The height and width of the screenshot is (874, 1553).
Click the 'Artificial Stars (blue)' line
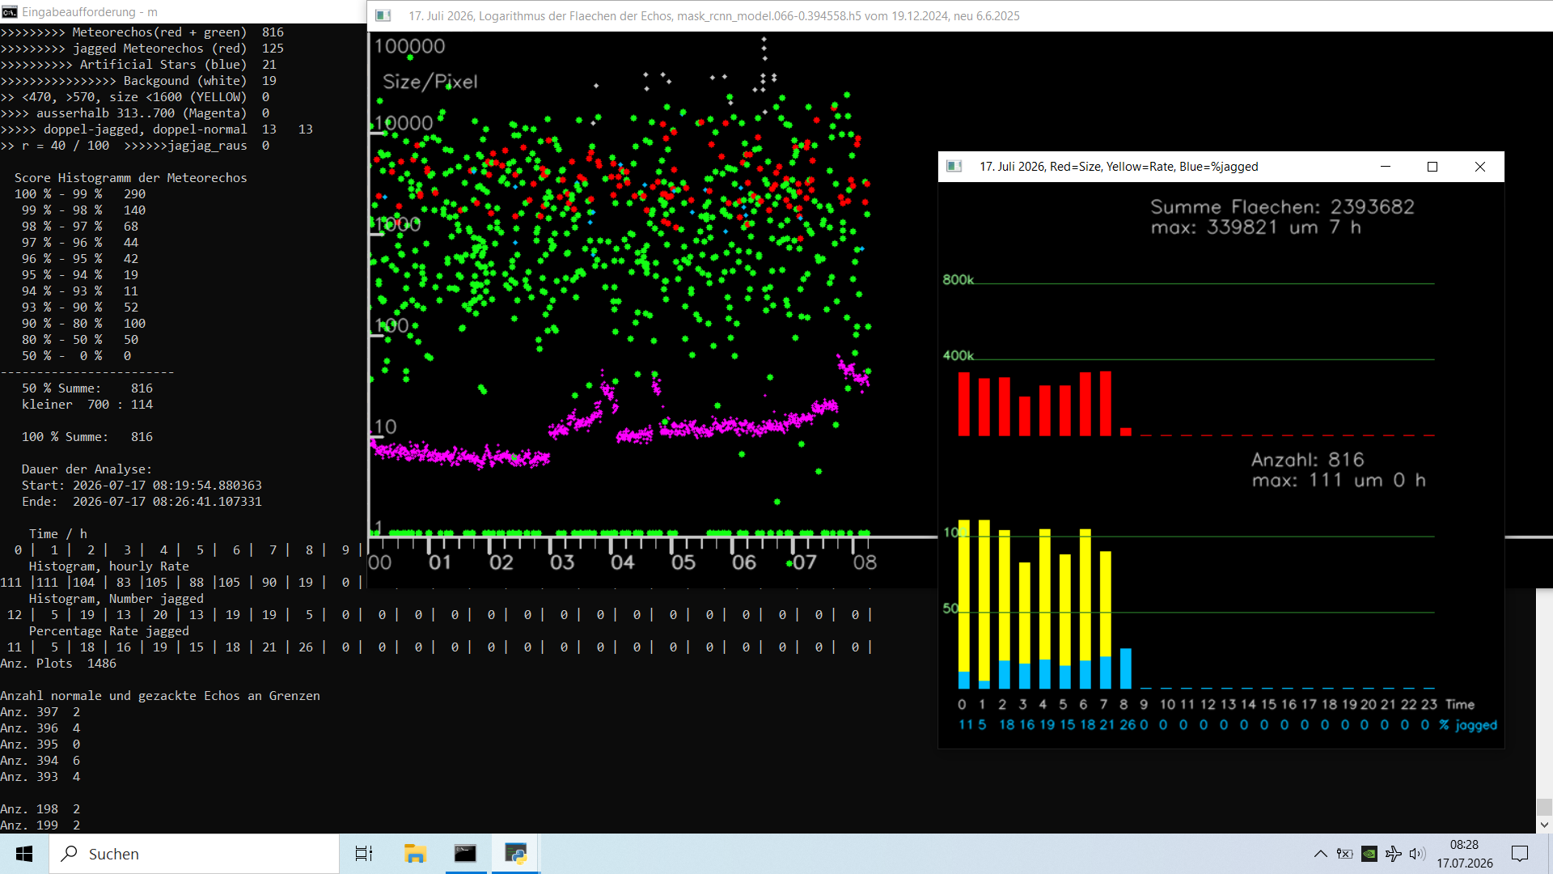(x=138, y=65)
